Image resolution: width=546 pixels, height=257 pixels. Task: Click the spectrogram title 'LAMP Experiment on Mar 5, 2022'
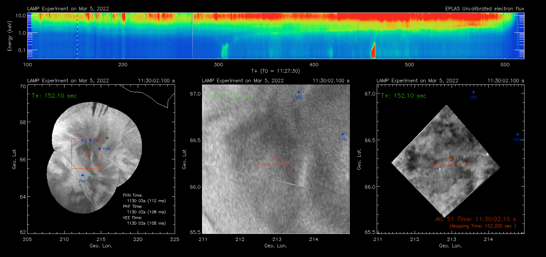(68, 9)
